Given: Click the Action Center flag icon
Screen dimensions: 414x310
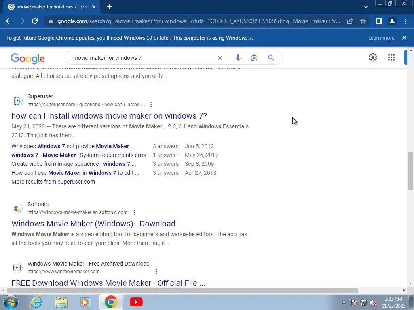Looking at the screenshot, I should click(x=354, y=303).
